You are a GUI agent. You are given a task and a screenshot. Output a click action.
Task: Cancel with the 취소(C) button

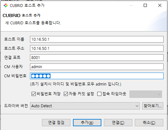[149, 123]
